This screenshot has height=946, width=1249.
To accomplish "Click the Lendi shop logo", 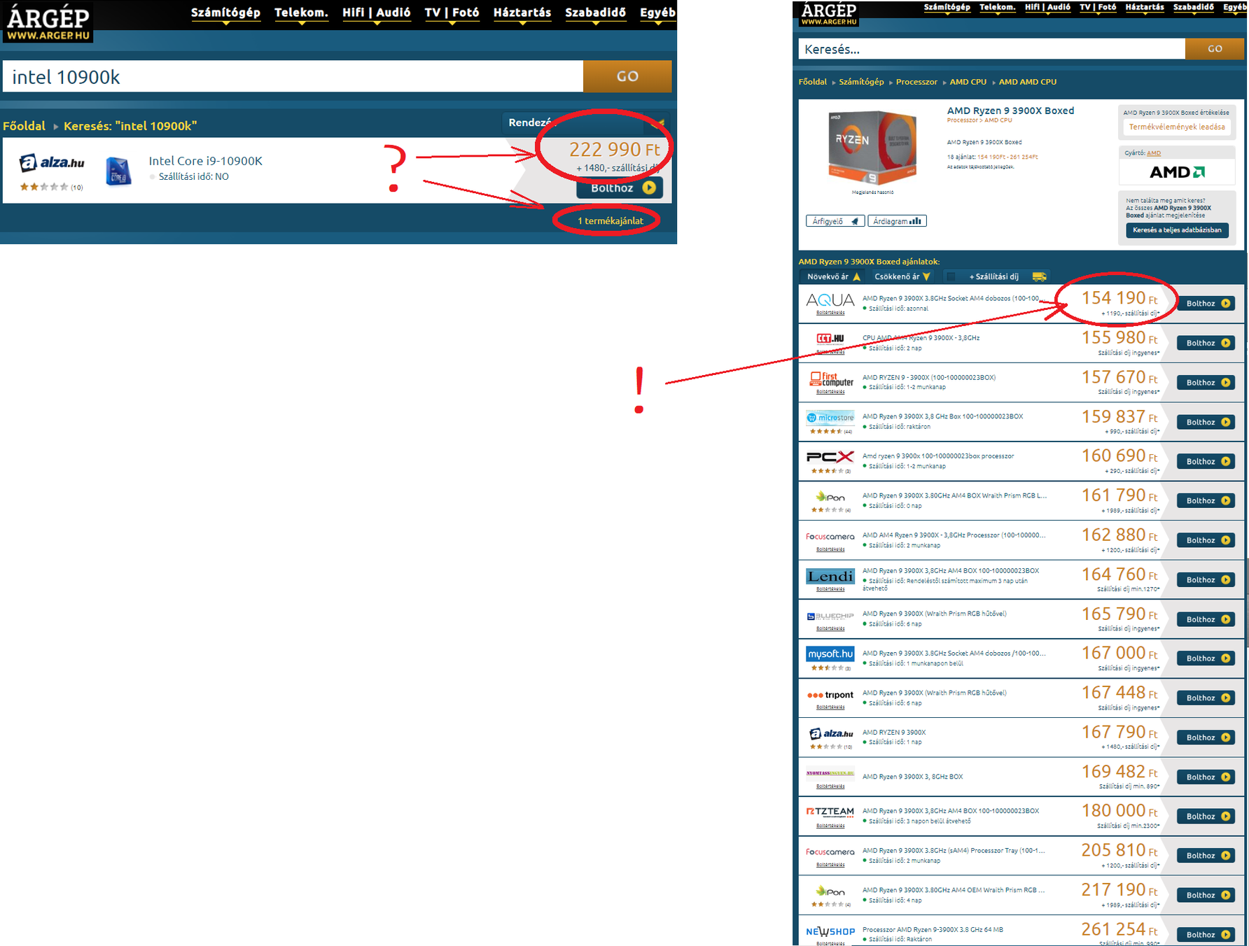I will point(830,576).
